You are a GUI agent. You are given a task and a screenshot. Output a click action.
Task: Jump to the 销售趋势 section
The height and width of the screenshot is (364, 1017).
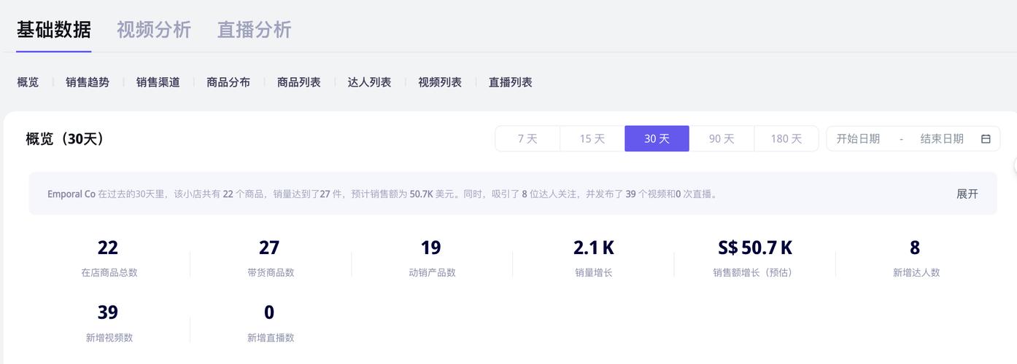[88, 82]
